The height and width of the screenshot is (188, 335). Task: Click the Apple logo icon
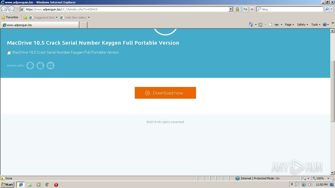point(40,65)
